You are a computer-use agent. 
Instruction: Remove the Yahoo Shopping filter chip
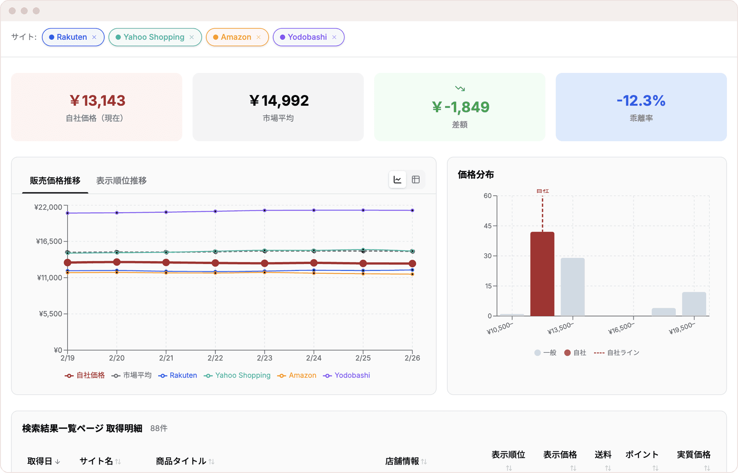click(x=191, y=37)
